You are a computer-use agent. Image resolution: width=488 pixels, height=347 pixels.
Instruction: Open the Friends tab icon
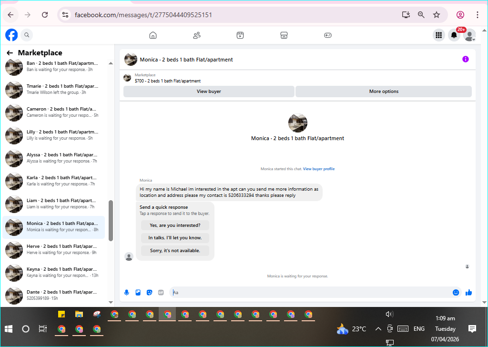click(197, 35)
